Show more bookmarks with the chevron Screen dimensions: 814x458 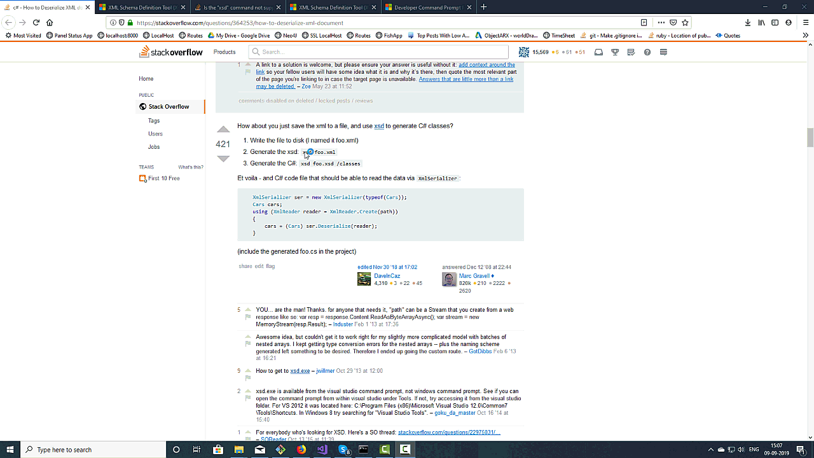[806, 36]
